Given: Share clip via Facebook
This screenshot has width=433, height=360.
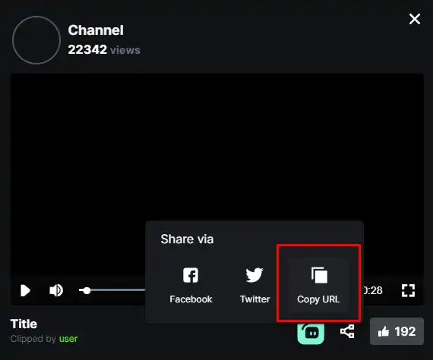Looking at the screenshot, I should point(191,286).
